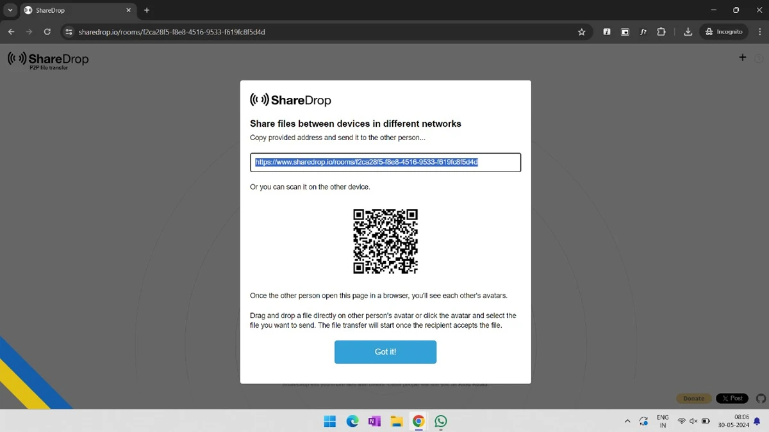This screenshot has height=432, width=769.
Task: Open Windows Start menu
Action: (x=330, y=421)
